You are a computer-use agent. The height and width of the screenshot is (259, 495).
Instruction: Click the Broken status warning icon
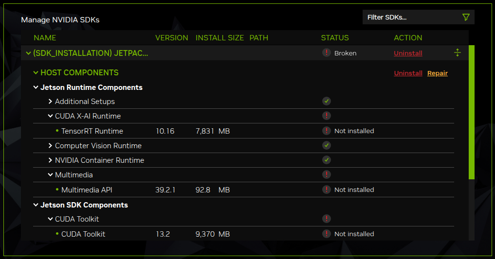(327, 52)
